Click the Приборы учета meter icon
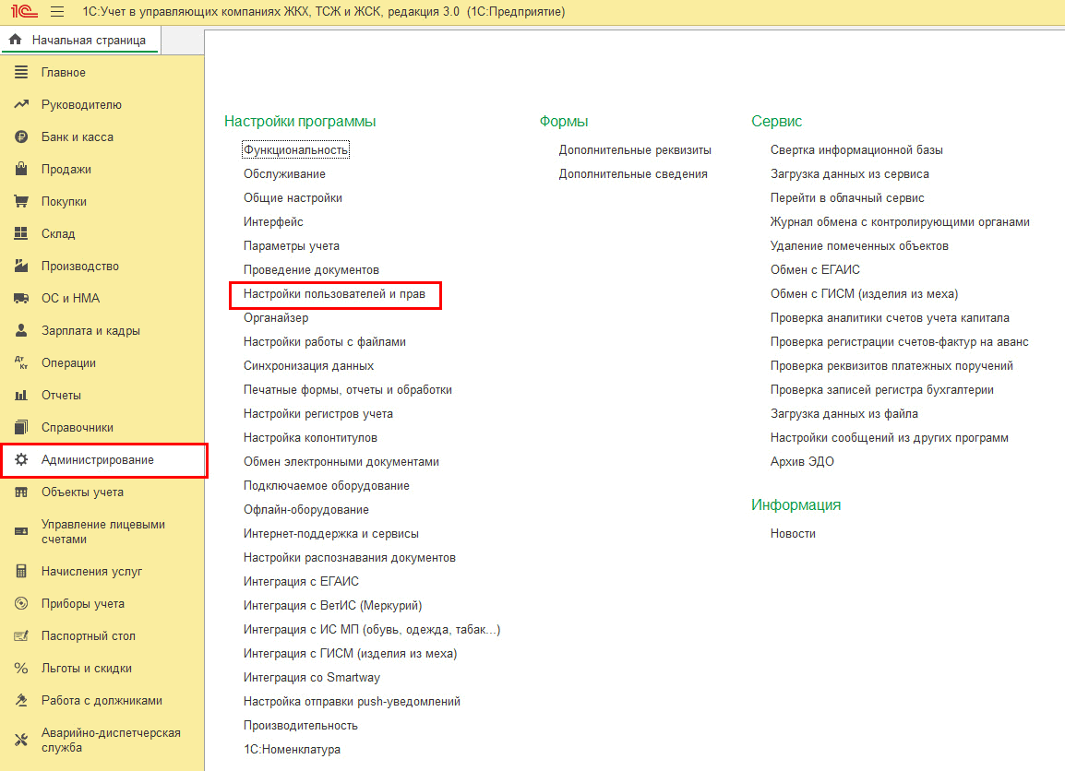 coord(21,603)
